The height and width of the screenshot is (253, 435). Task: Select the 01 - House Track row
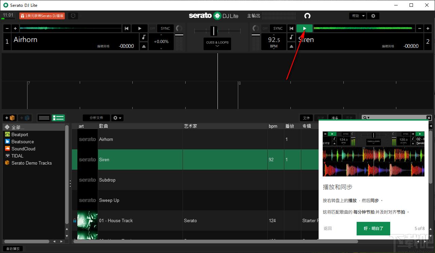[195, 220]
